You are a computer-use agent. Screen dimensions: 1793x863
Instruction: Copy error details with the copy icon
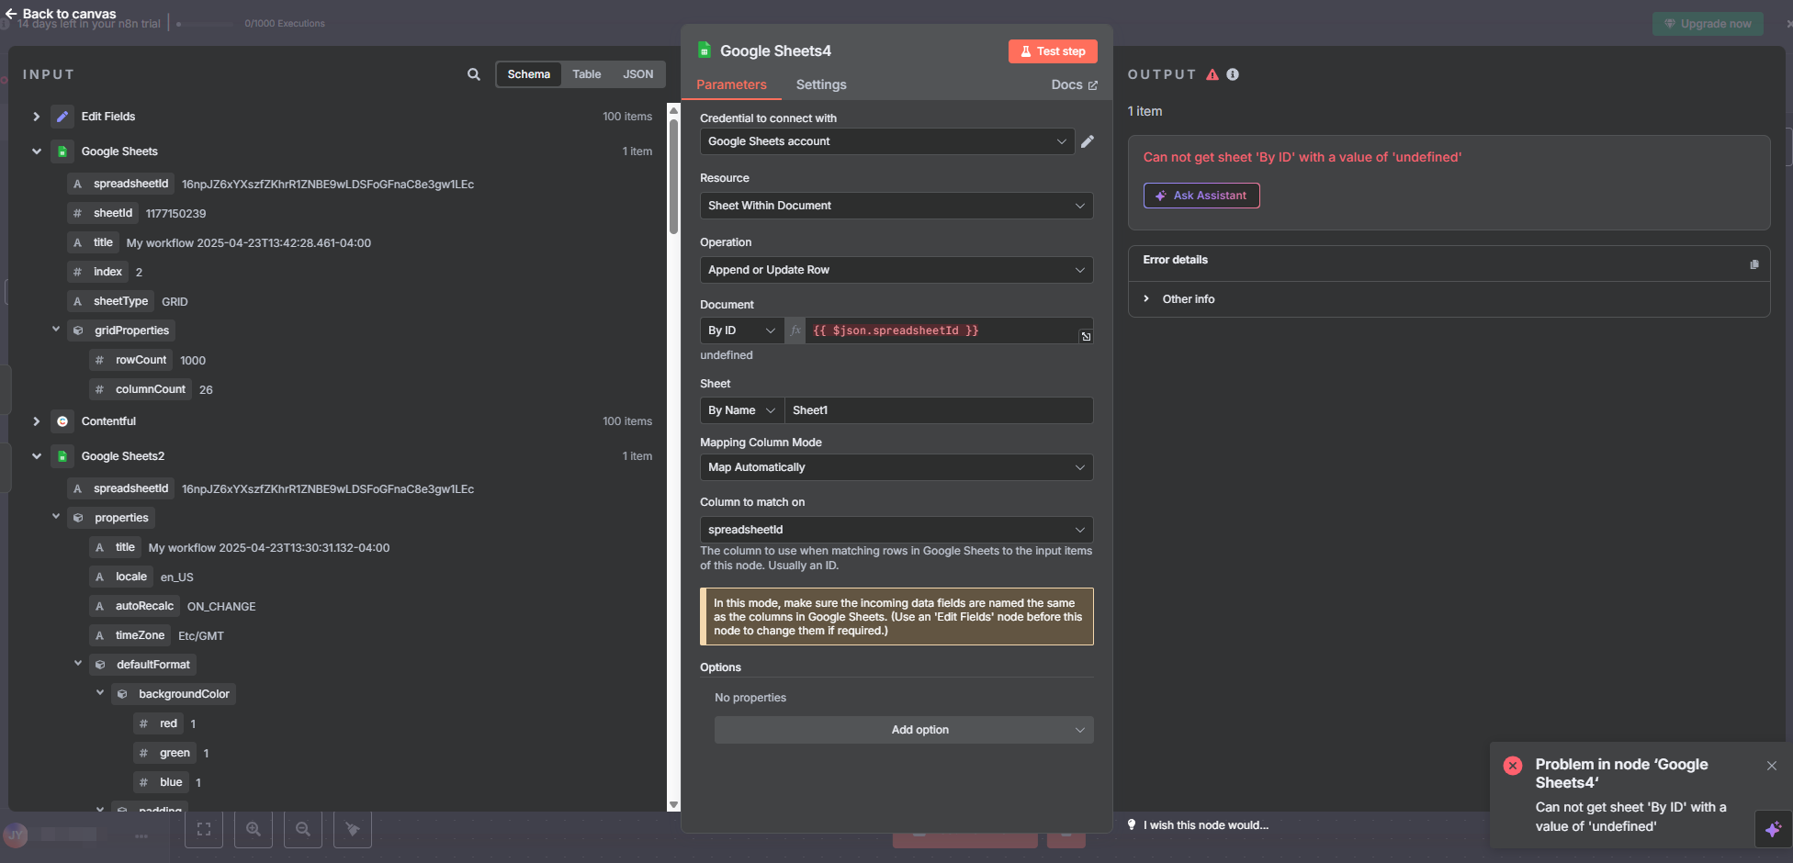[x=1754, y=264]
